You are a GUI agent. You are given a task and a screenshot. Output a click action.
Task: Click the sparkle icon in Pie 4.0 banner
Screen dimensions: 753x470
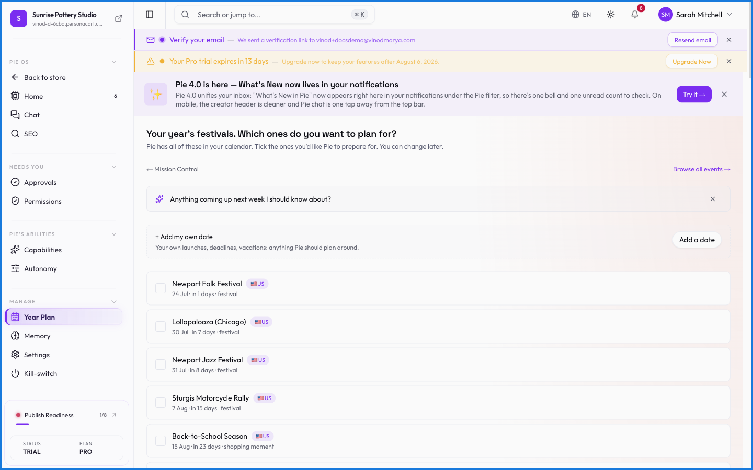(x=156, y=95)
